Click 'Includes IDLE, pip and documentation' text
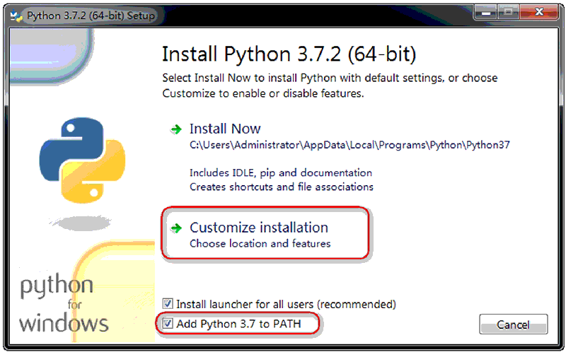 click(x=281, y=172)
